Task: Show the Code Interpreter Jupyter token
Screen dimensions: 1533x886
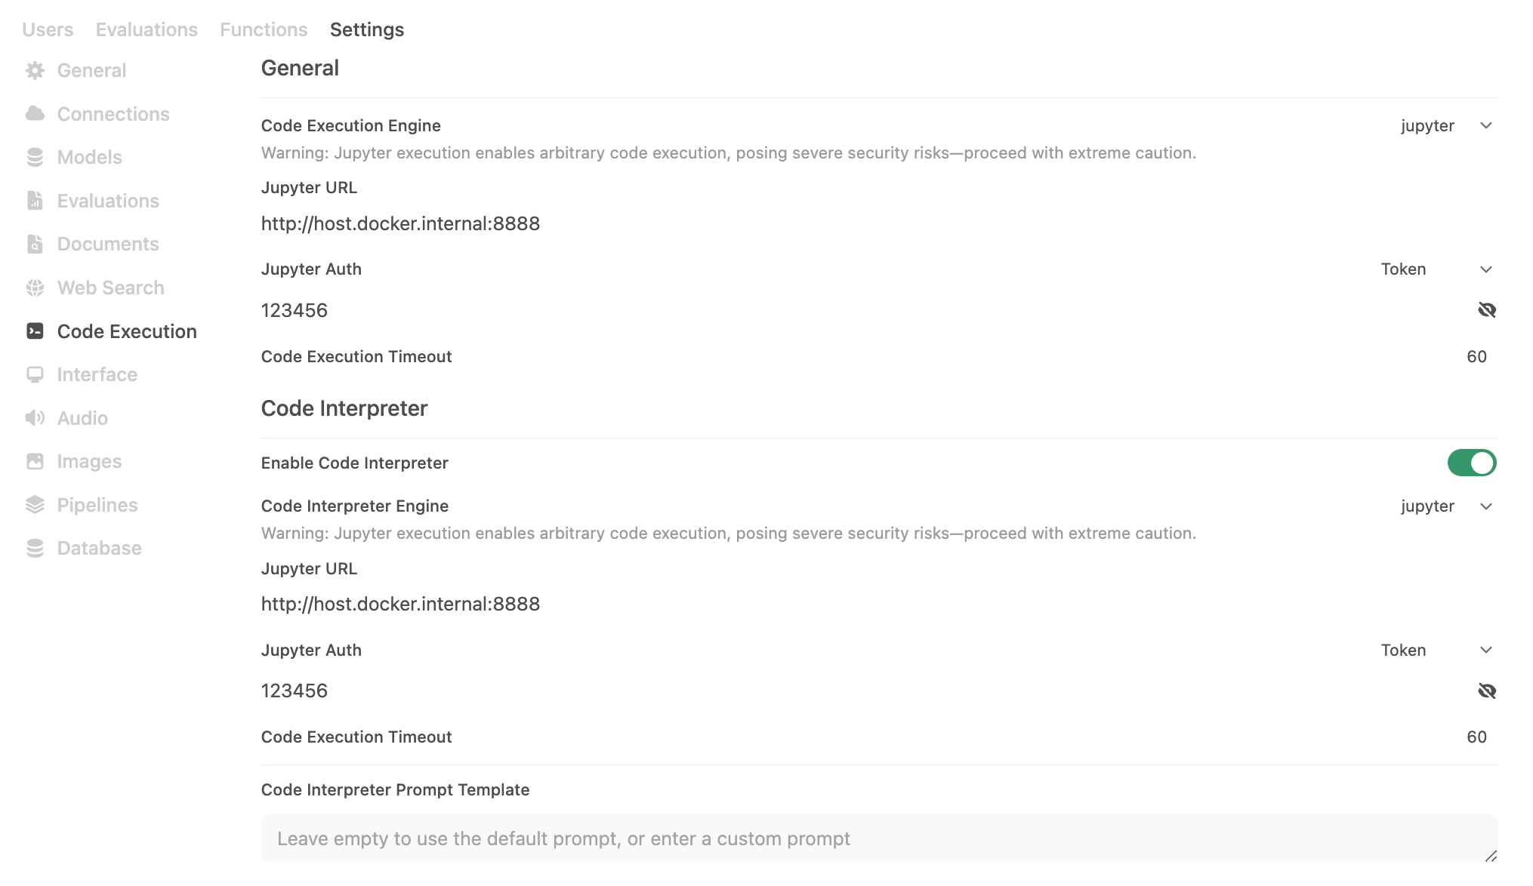Action: click(x=1486, y=690)
